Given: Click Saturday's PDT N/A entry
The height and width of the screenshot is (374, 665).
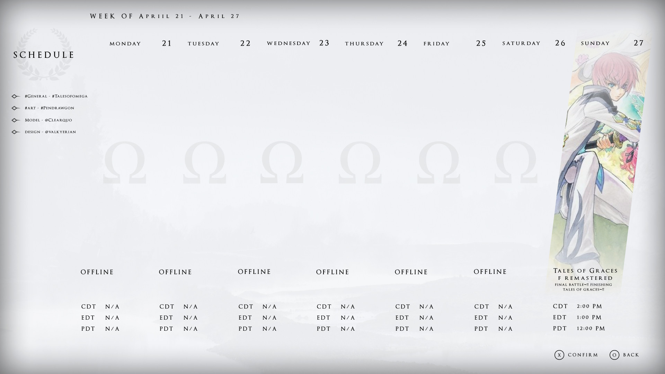Looking at the screenshot, I should pos(494,329).
